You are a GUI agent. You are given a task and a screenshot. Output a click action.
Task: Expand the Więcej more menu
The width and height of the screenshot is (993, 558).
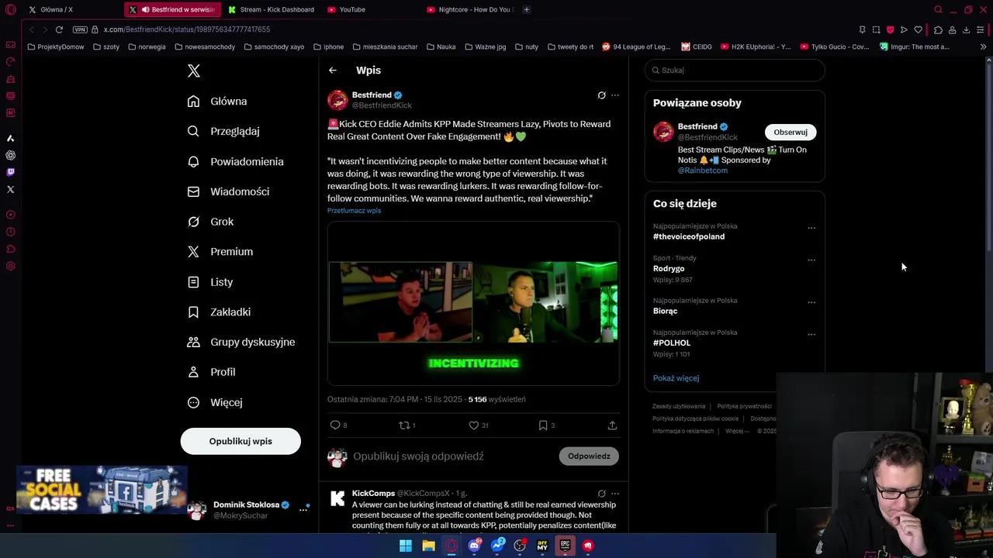click(x=215, y=402)
